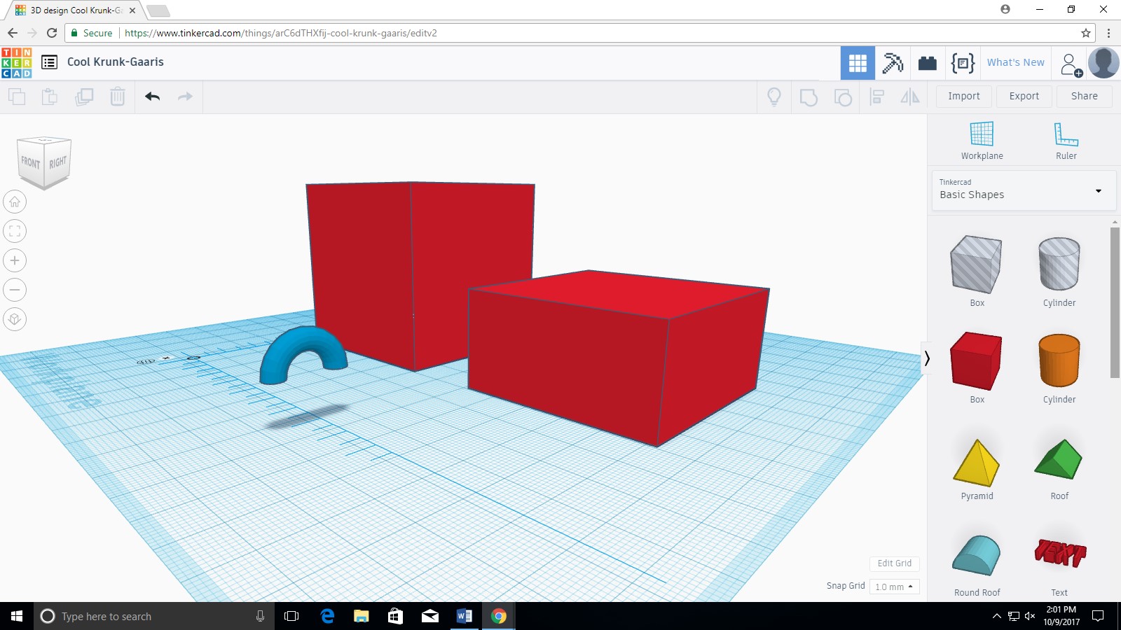
Task: Click the browser tab 3D design Cool Krunk
Action: pyautogui.click(x=76, y=10)
